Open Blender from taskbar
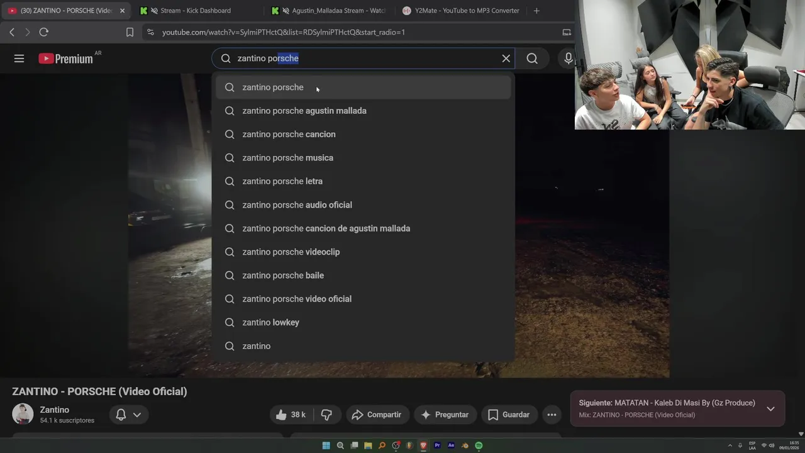 click(465, 445)
